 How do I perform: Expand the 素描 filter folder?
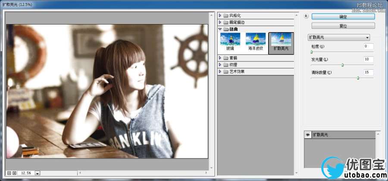pyautogui.click(x=220, y=58)
